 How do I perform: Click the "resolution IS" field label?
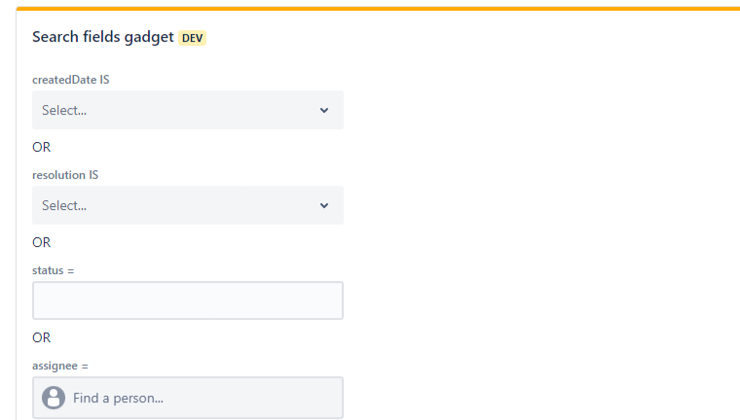pos(65,175)
